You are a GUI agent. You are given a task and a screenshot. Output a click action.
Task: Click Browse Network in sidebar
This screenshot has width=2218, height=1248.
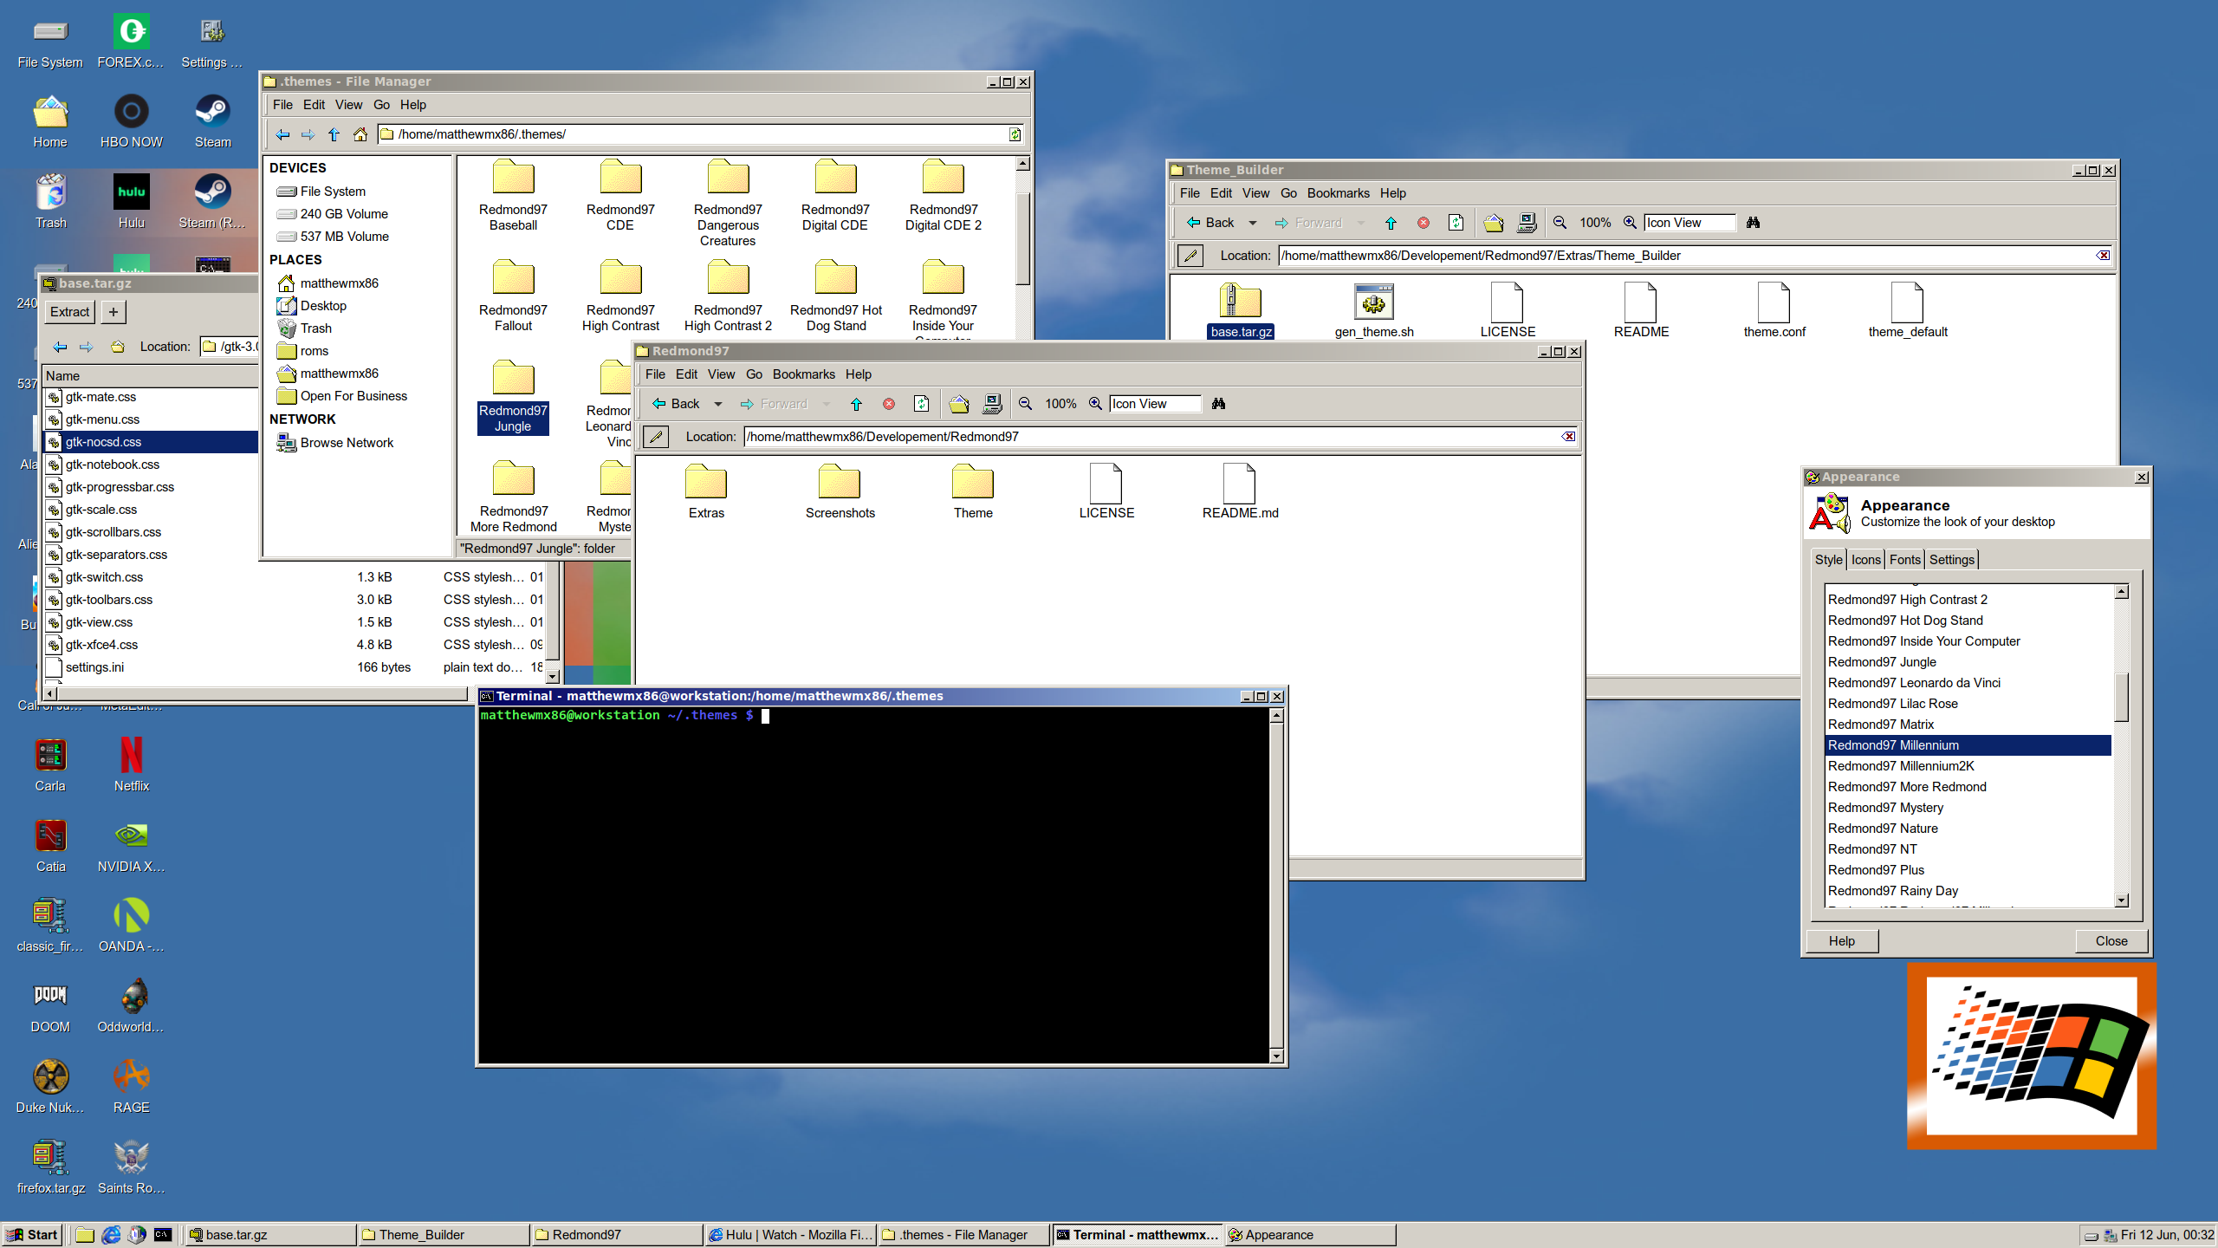[347, 443]
